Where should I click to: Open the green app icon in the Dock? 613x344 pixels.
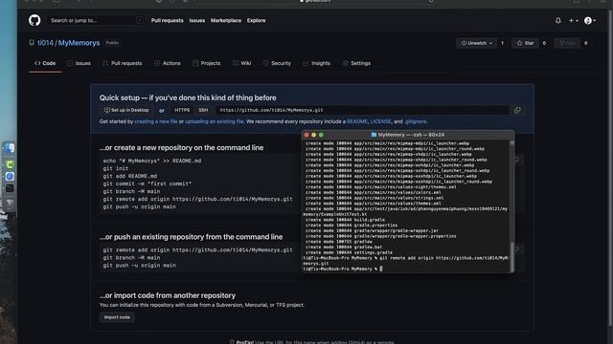pos(10,164)
